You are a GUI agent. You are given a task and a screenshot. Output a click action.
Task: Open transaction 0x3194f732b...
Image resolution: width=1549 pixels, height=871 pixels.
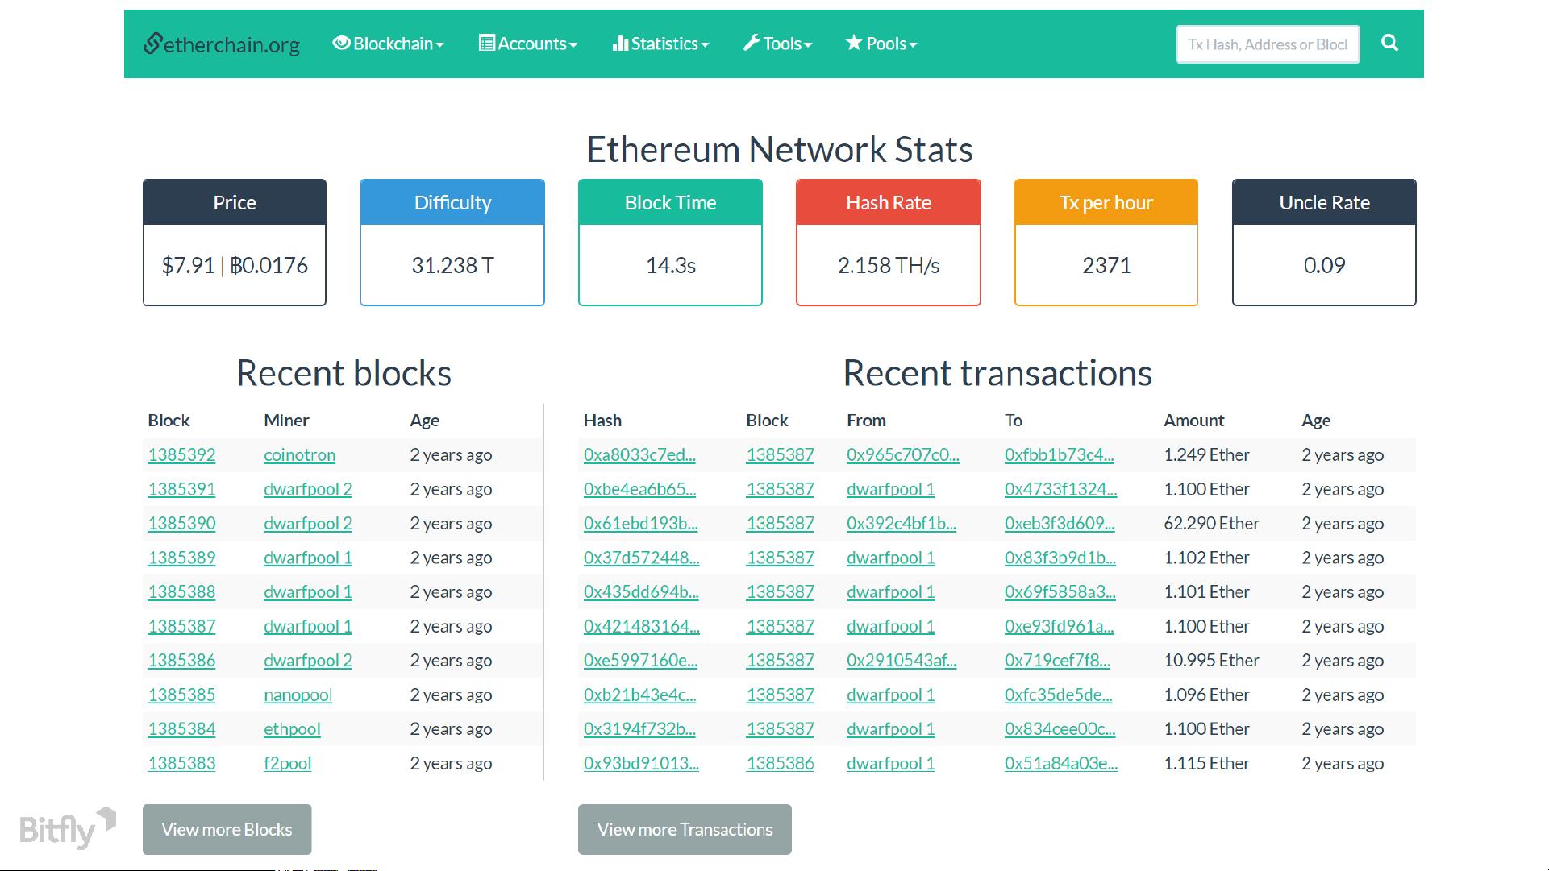click(639, 728)
